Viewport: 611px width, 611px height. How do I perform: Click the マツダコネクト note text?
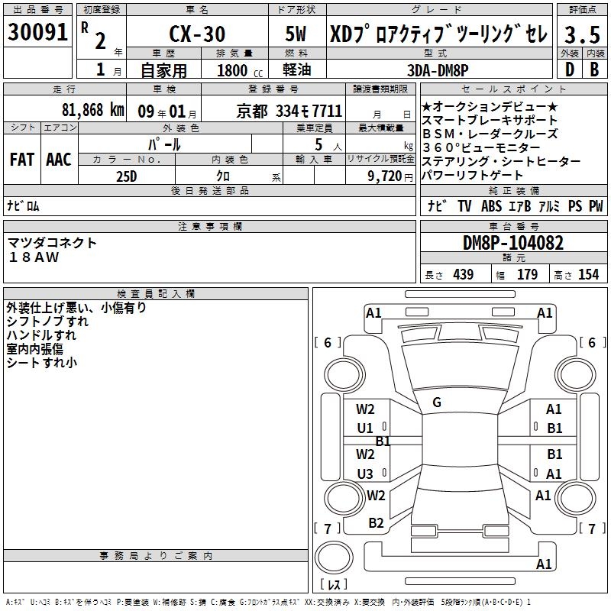(x=53, y=243)
